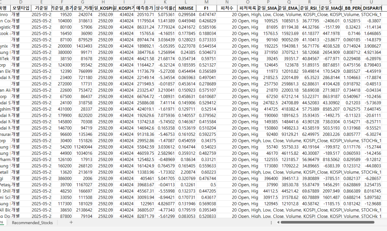Click the 피처수 header cell
The width and height of the screenshot is (387, 231).
click(x=227, y=8)
